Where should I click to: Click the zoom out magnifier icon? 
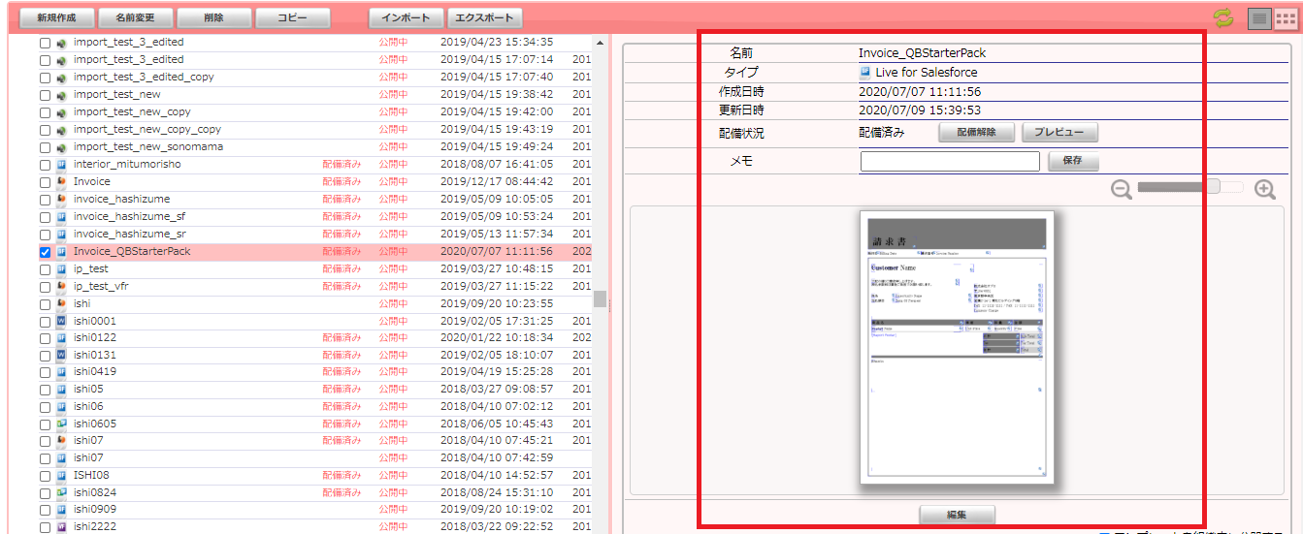tap(1122, 190)
